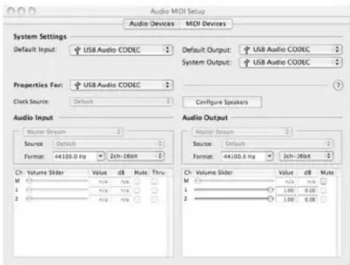Click the Audio Output channel 1 volume slider

(x=234, y=190)
